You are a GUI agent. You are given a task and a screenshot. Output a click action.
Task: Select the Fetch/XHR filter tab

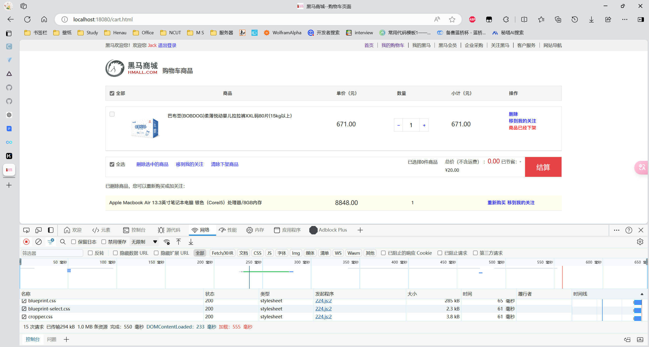point(222,253)
